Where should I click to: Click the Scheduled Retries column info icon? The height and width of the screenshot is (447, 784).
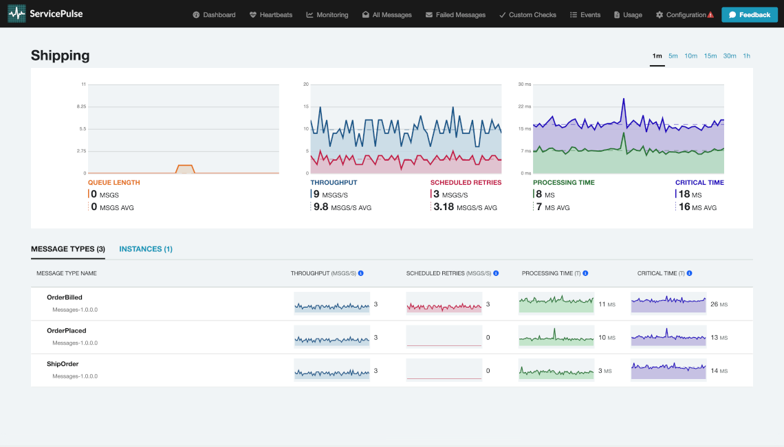click(496, 273)
